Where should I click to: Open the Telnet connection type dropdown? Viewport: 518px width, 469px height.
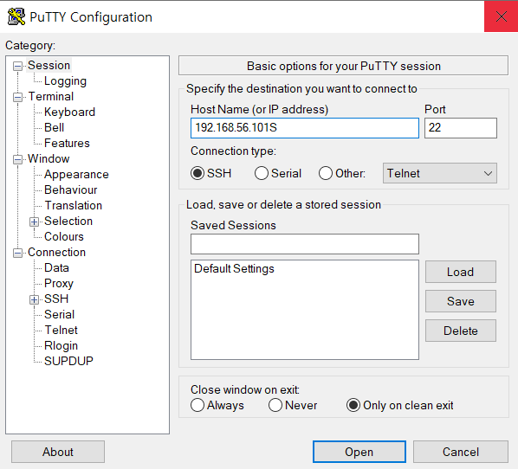440,173
